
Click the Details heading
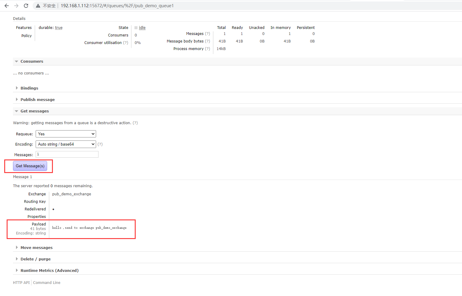(x=19, y=19)
